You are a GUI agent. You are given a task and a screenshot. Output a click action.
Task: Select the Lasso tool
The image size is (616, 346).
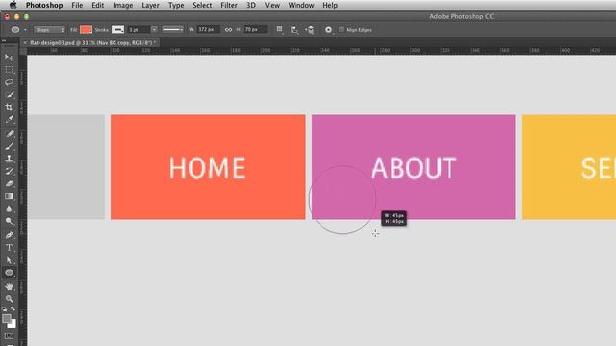pyautogui.click(x=9, y=82)
